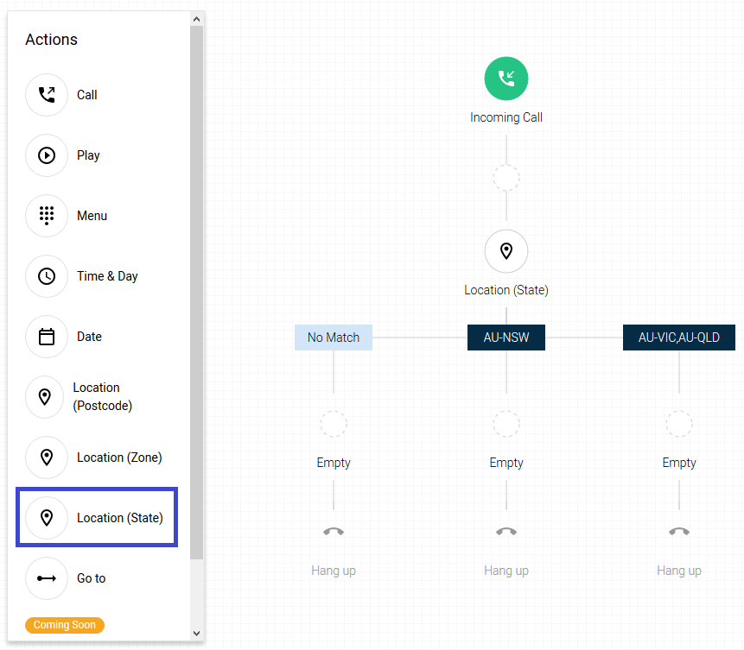Click the Coming Soon badge

point(65,625)
